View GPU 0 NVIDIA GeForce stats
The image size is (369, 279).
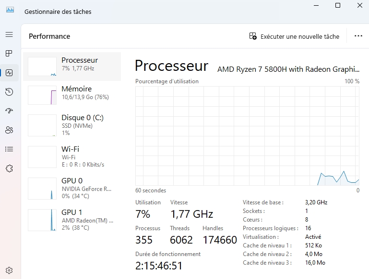72,188
